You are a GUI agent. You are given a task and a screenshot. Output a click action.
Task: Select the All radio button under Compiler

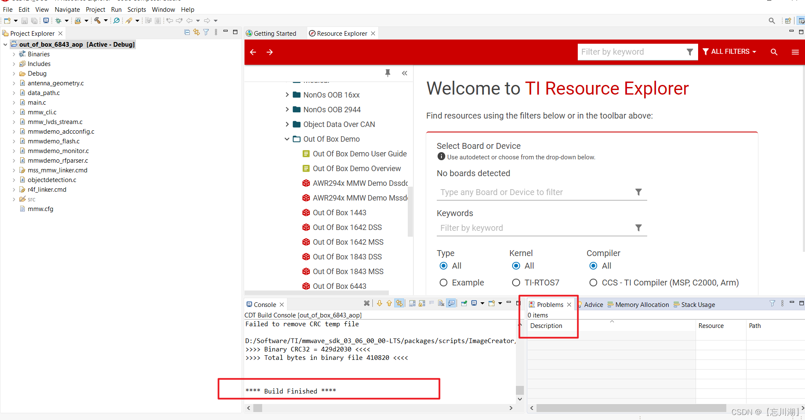coord(593,266)
